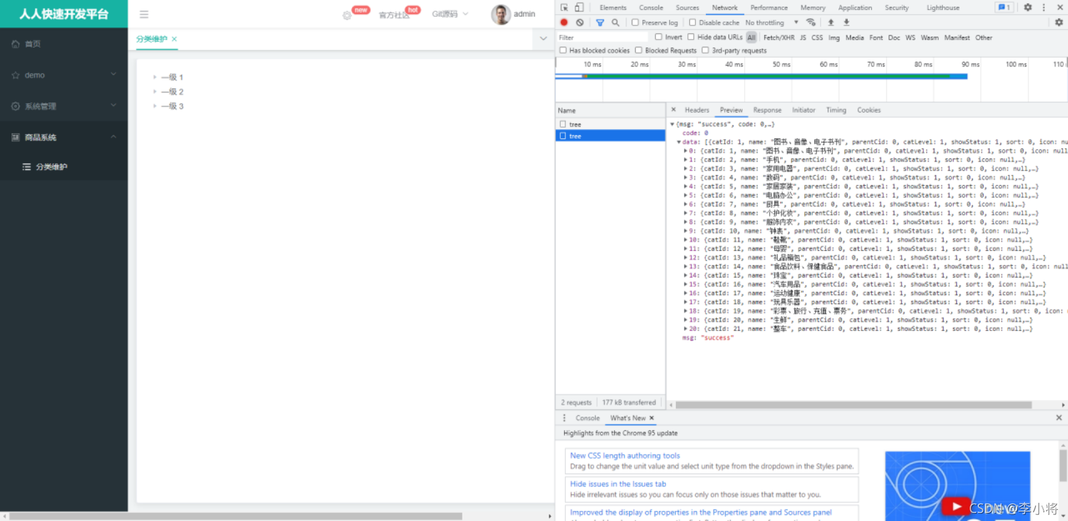Select the first tree request row
The image size is (1068, 521).
coord(610,124)
